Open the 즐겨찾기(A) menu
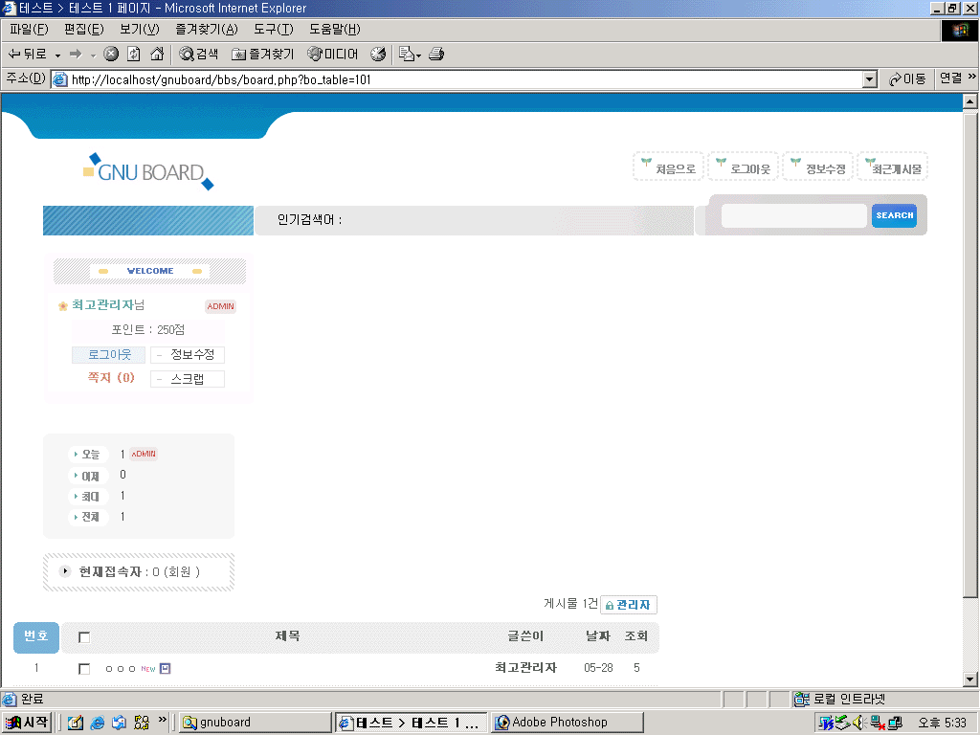 (x=206, y=30)
